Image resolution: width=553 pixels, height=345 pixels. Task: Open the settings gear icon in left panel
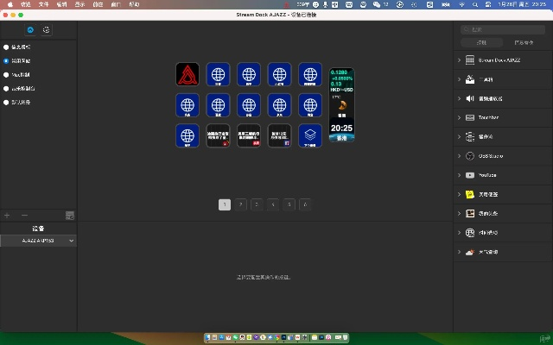coord(46,29)
